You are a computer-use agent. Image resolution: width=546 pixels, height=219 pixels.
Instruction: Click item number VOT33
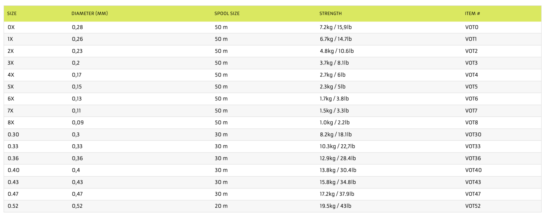pos(473,147)
